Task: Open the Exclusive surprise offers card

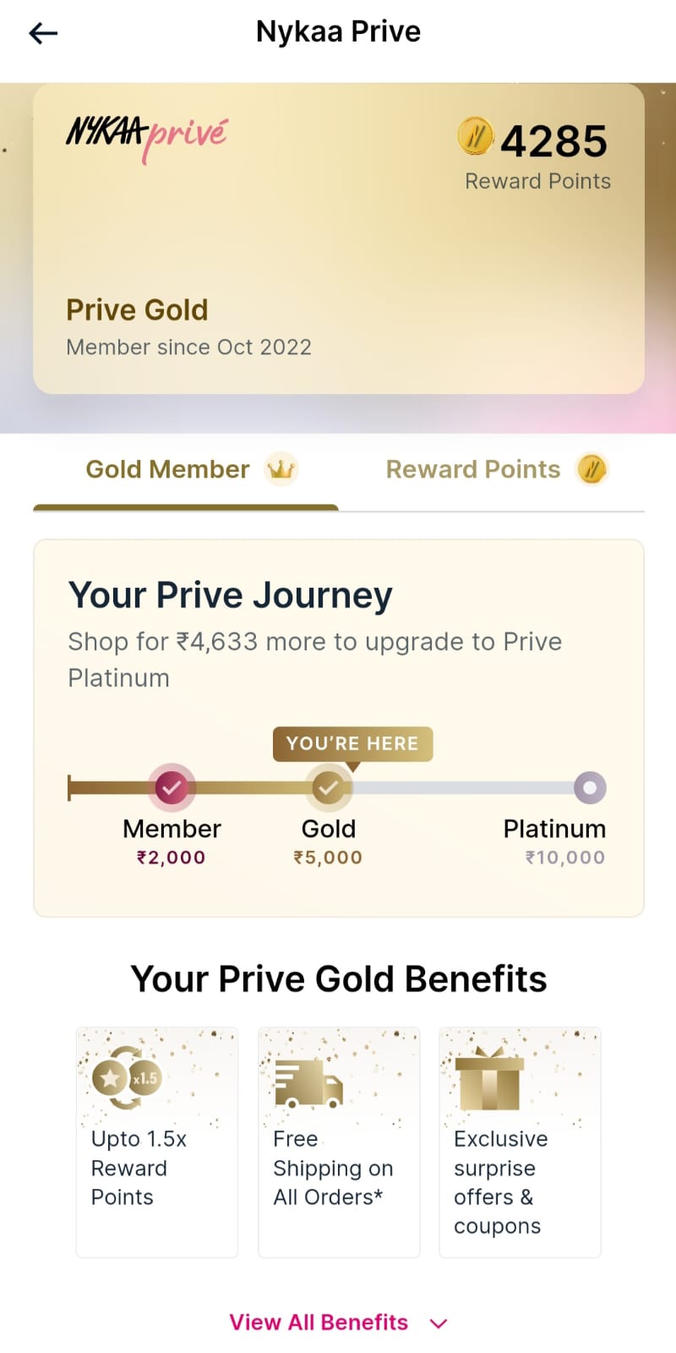Action: tap(520, 1142)
